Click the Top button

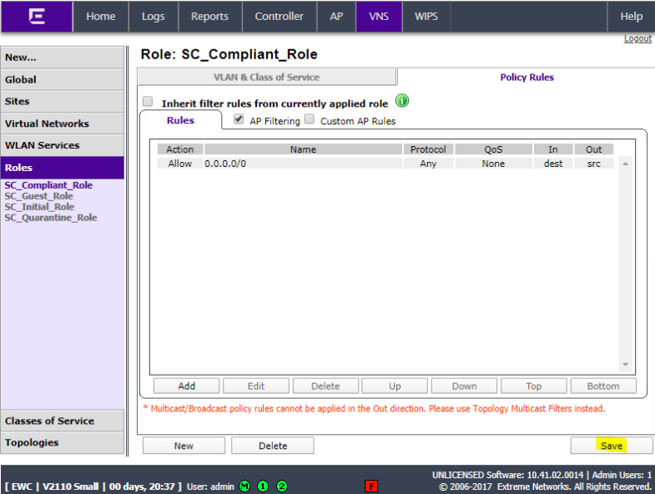tap(533, 386)
